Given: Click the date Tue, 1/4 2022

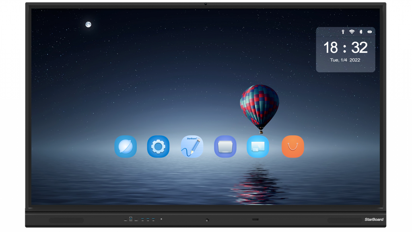Looking at the screenshot, I should [345, 60].
